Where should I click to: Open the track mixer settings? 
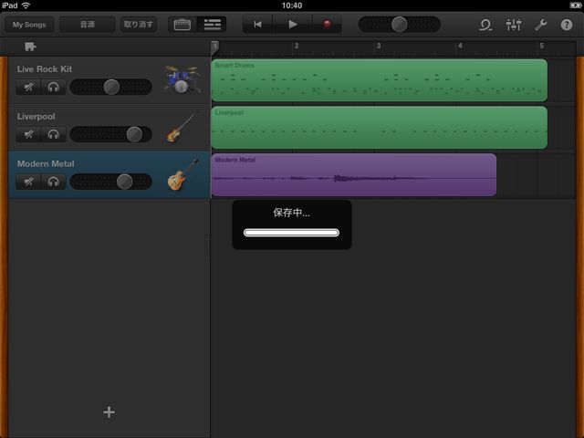(514, 25)
